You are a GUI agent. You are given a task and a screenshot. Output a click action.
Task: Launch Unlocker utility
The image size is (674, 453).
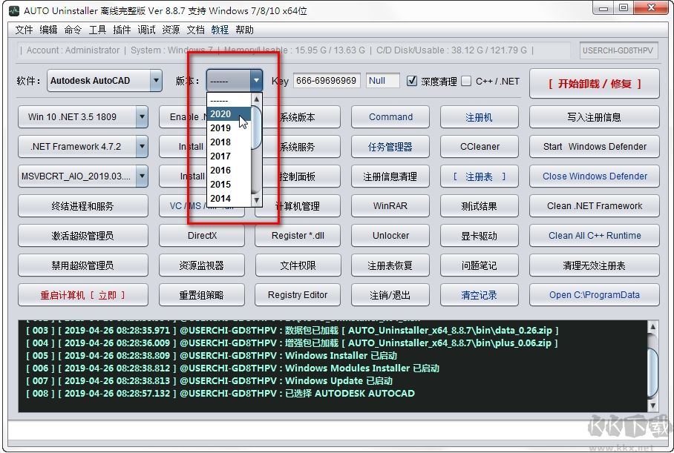pyautogui.click(x=390, y=235)
